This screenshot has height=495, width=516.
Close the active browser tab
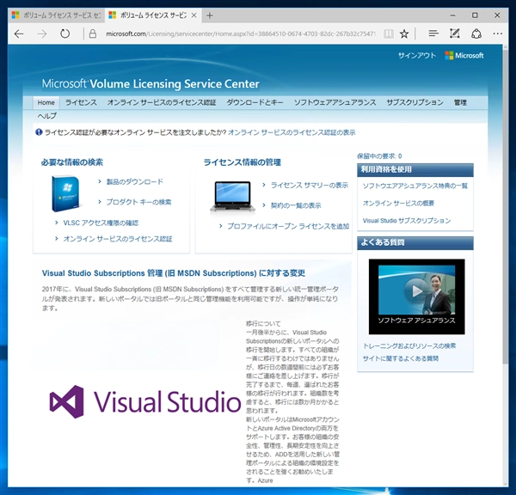point(194,15)
